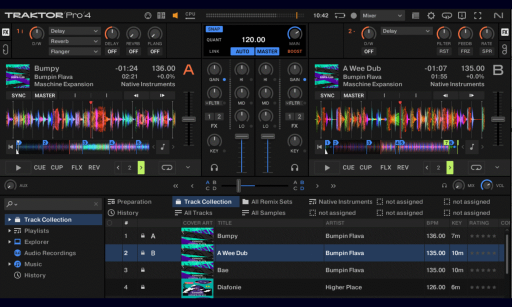Toggle SYNC on Deck B

pyautogui.click(x=327, y=95)
